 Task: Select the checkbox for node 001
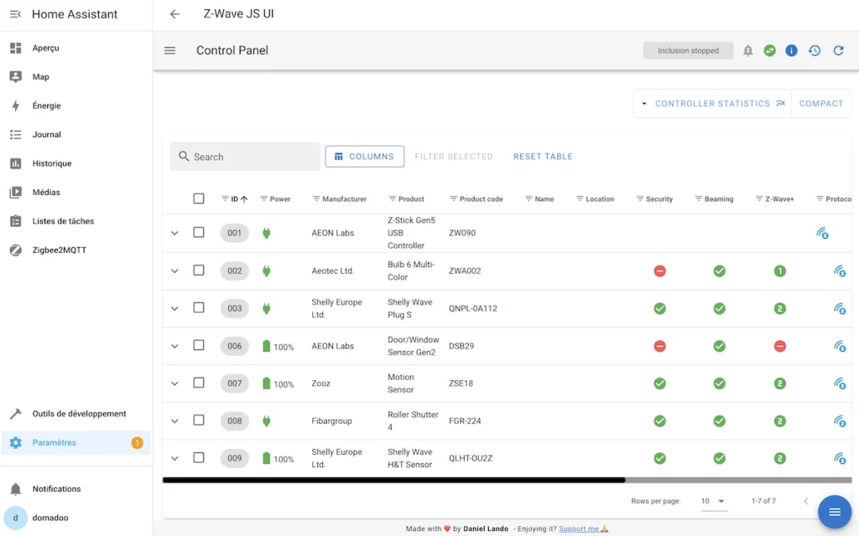pos(199,233)
